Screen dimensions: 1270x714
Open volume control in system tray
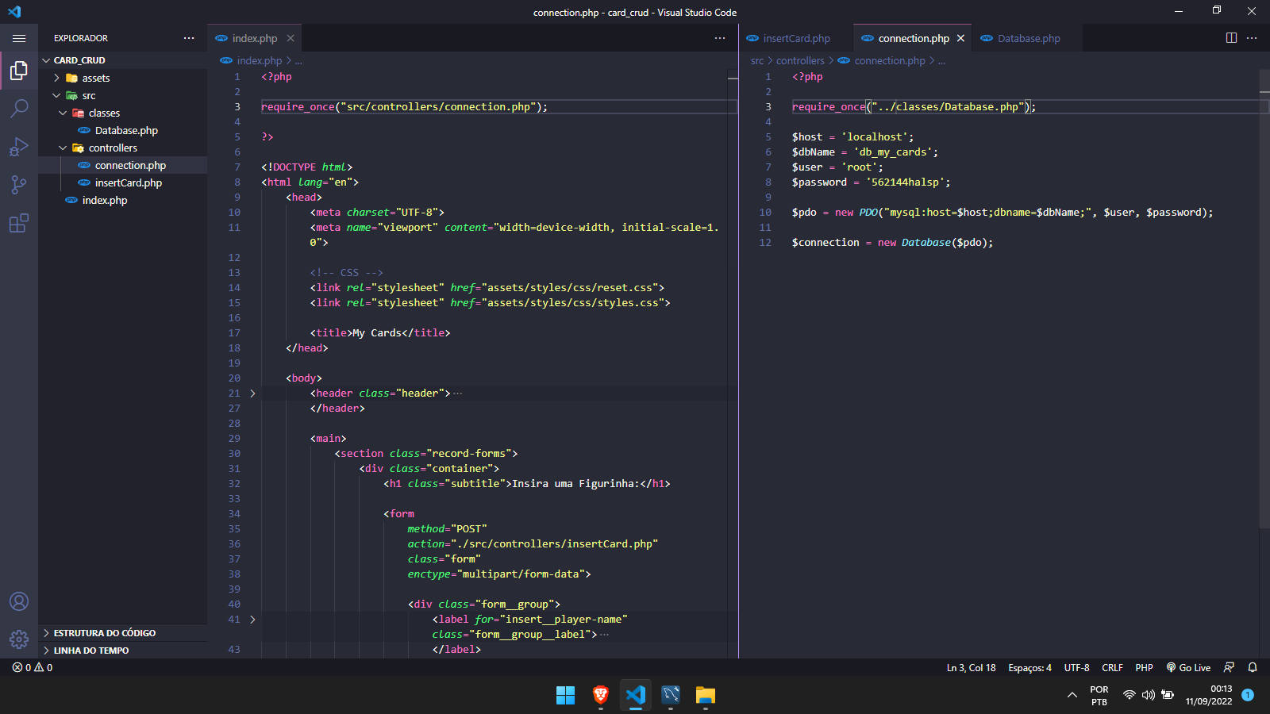(x=1149, y=695)
